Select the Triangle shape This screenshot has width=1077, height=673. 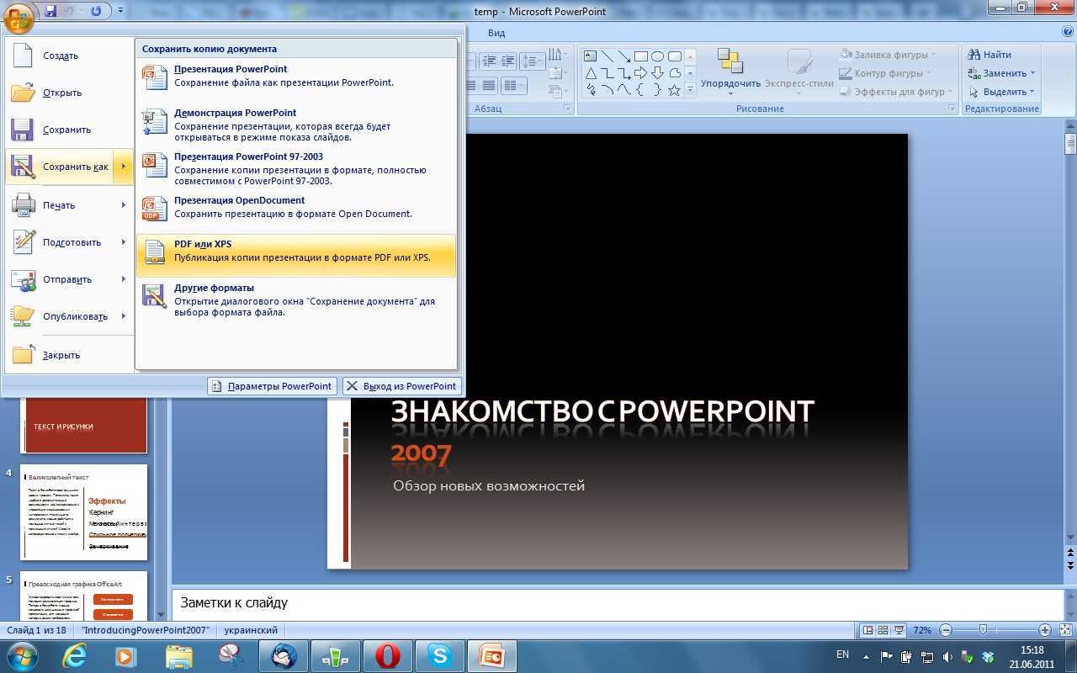[591, 73]
